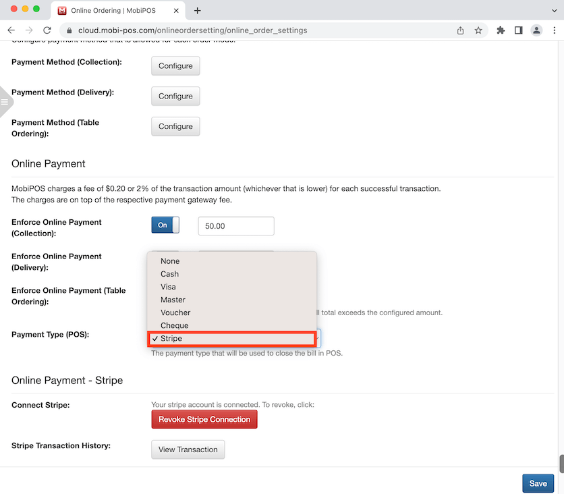Click the Connect Stripe label
Screen dimensions: 564x494
[x=40, y=405]
